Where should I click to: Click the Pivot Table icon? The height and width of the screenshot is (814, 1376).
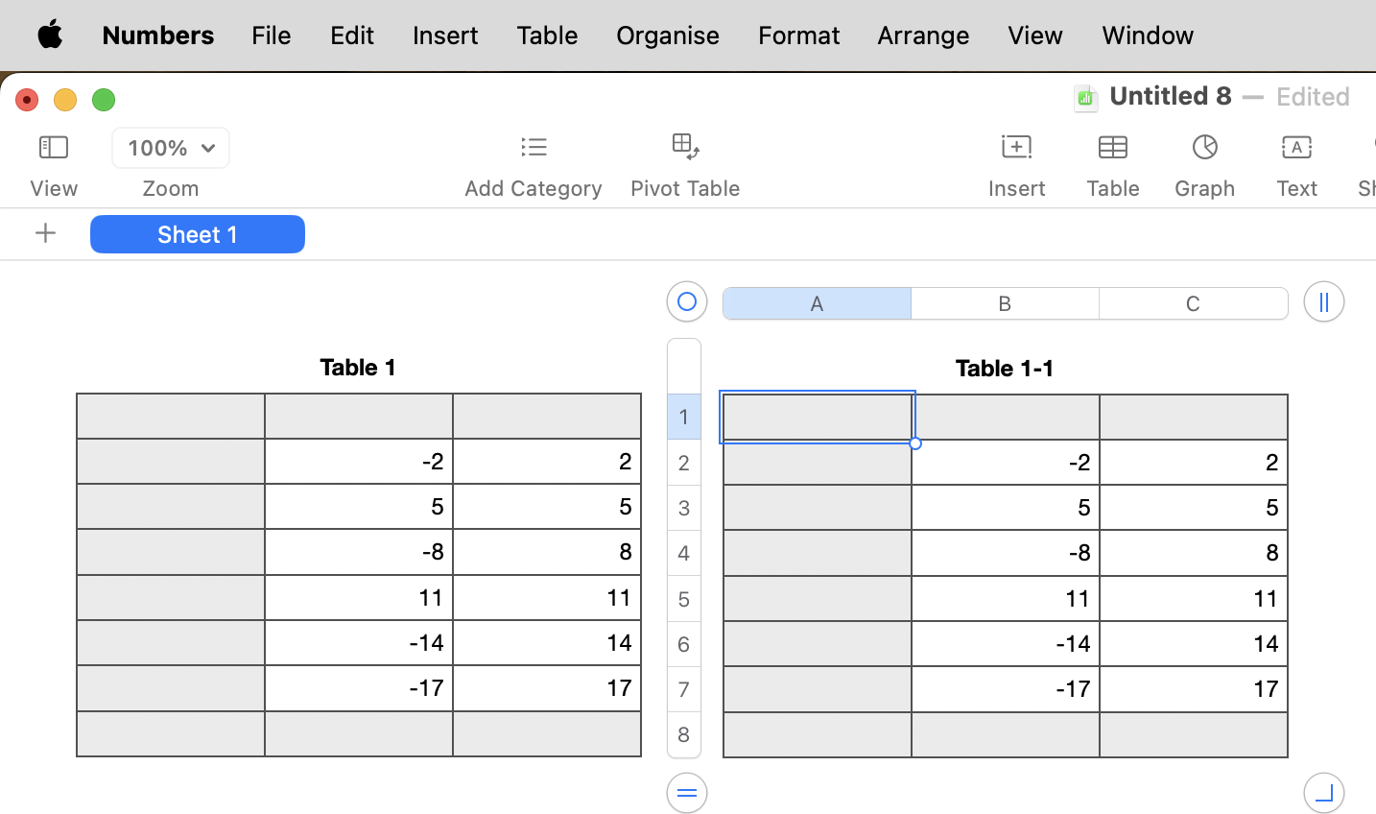685,147
